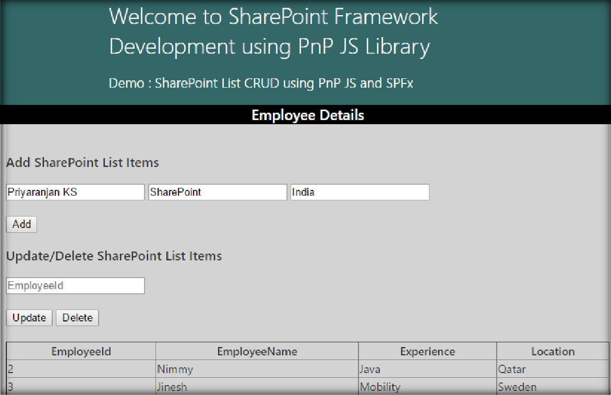This screenshot has width=611, height=395.
Task: Click the Mobility experience cell
Action: tap(427, 387)
